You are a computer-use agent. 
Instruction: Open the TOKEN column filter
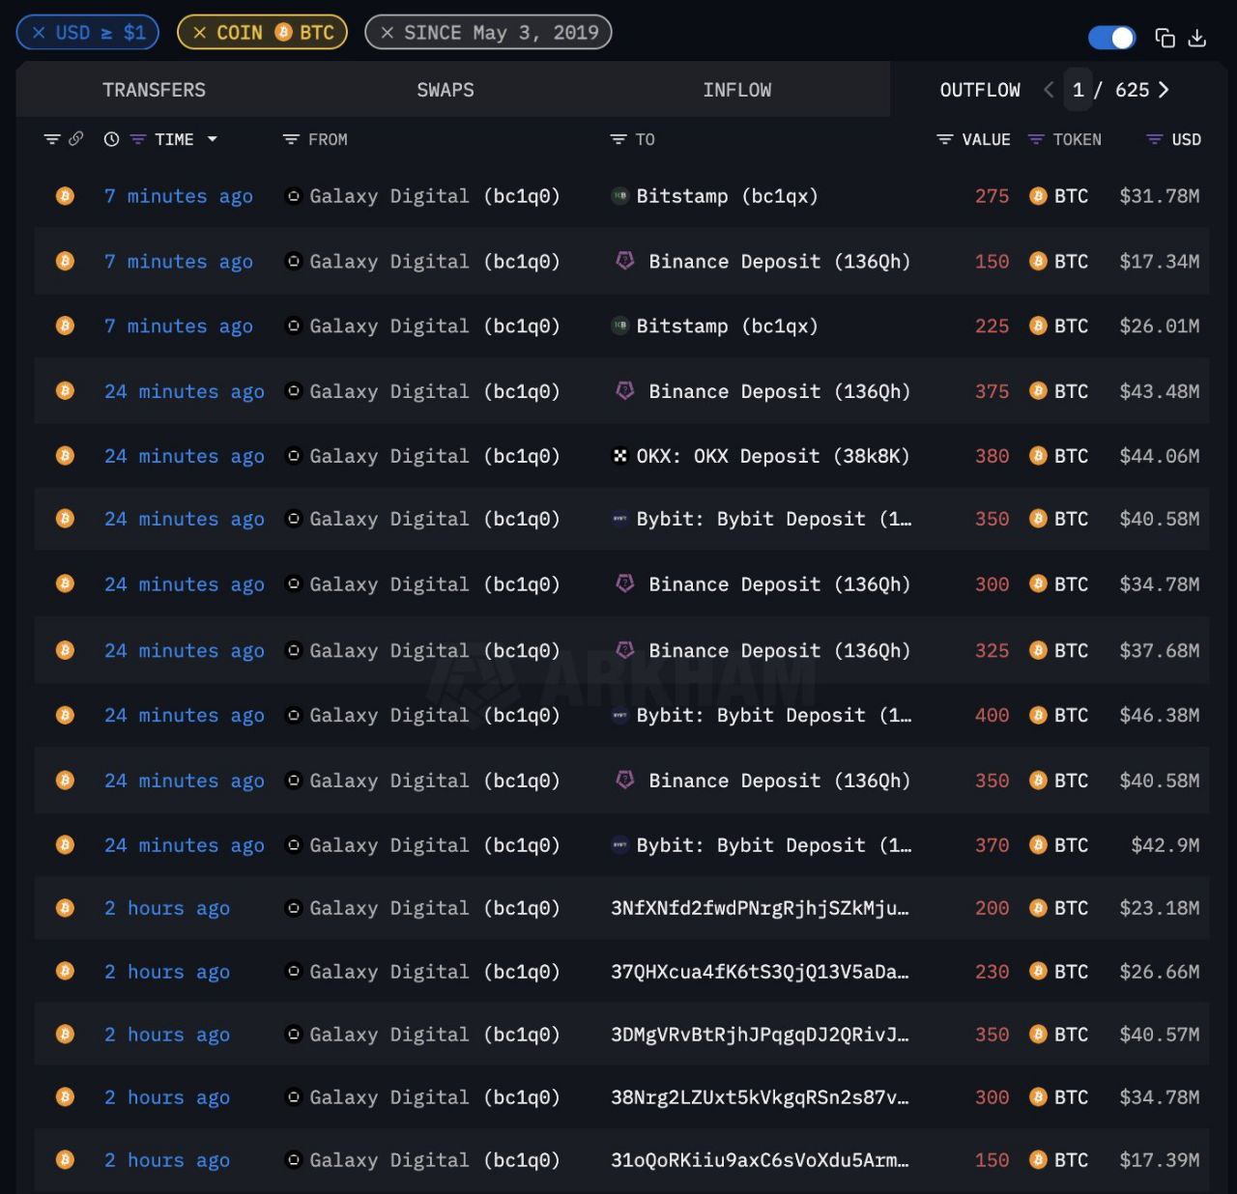coord(1036,139)
